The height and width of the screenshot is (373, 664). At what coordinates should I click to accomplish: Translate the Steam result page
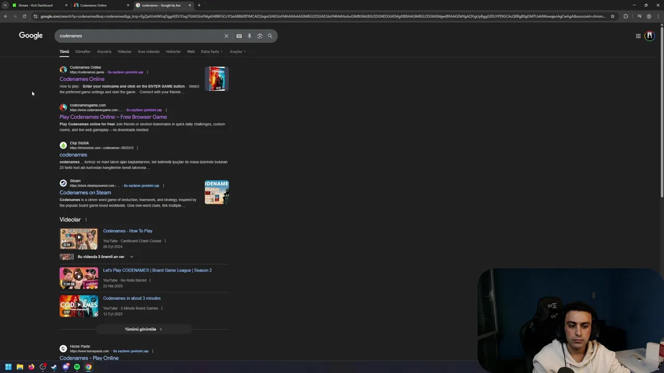pos(142,186)
